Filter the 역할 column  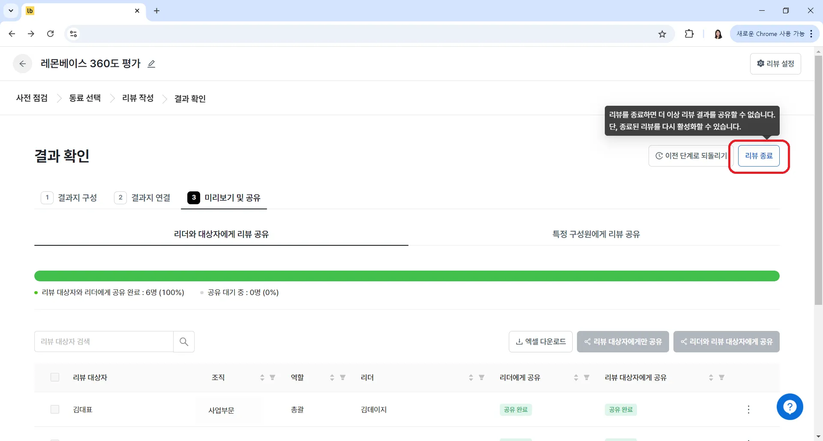[x=343, y=378]
